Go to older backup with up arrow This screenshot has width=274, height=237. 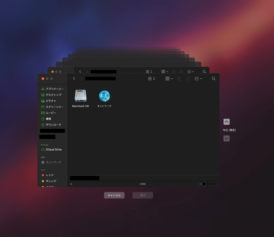tap(226, 122)
